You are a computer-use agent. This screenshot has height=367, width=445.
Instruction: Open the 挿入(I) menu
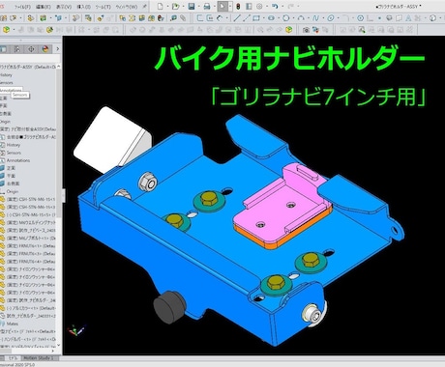(x=84, y=7)
